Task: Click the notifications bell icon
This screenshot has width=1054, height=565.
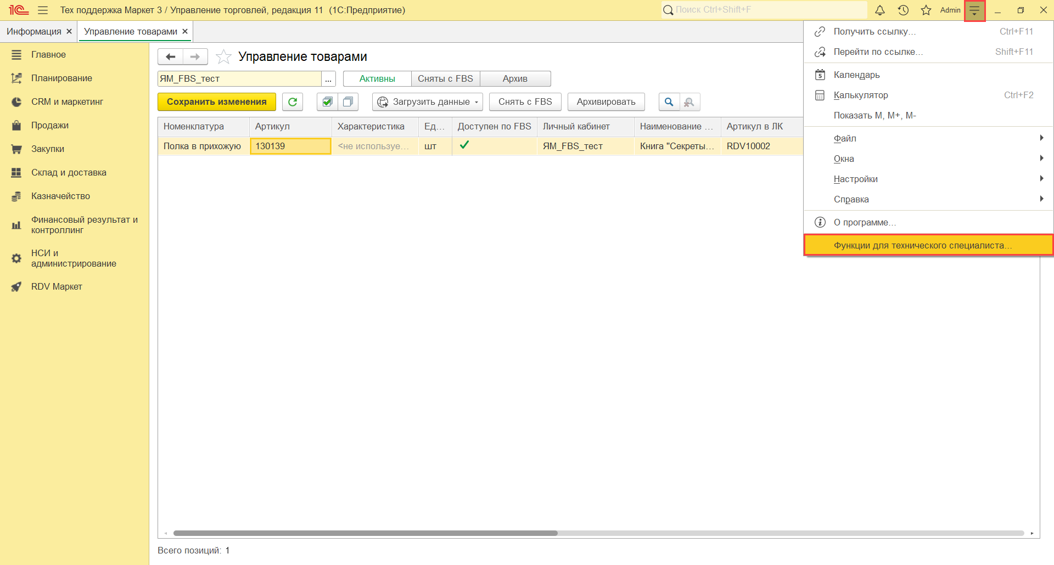Action: pos(879,10)
